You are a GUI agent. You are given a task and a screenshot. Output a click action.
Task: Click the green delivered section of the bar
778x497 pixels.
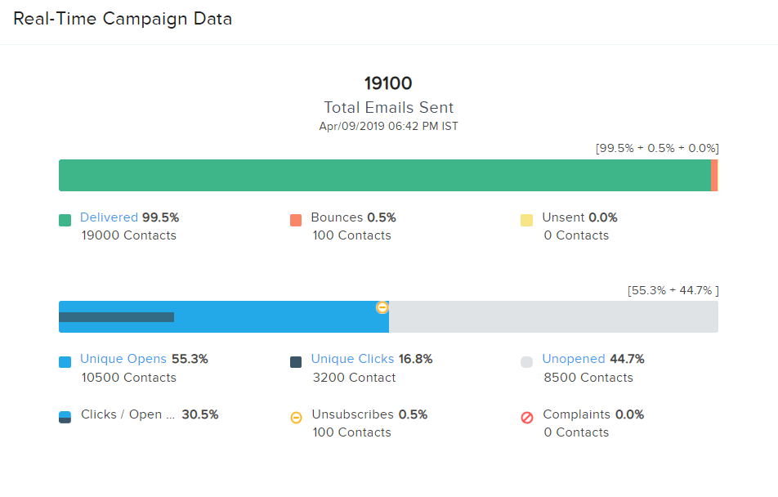pos(384,176)
